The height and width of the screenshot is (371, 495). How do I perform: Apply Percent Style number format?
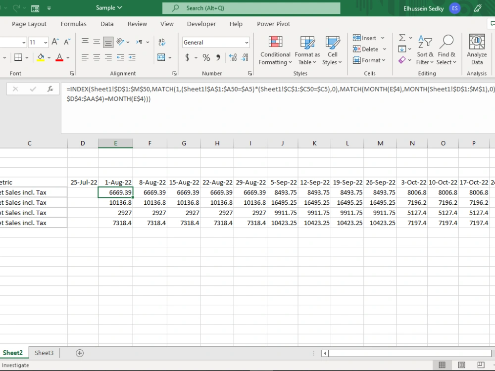click(205, 57)
